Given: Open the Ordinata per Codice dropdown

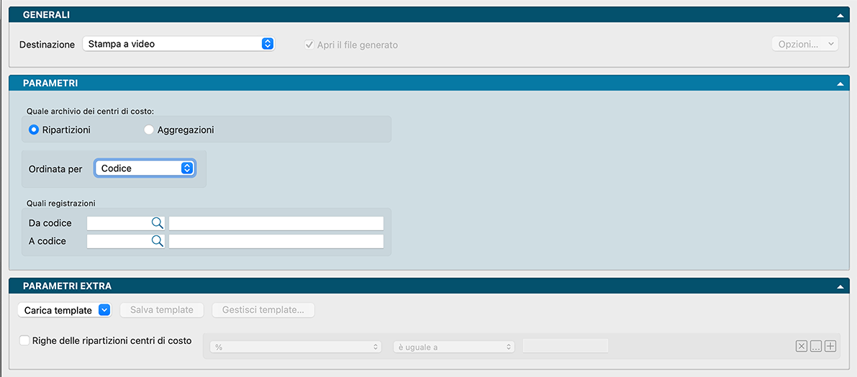Looking at the screenshot, I should pyautogui.click(x=145, y=168).
